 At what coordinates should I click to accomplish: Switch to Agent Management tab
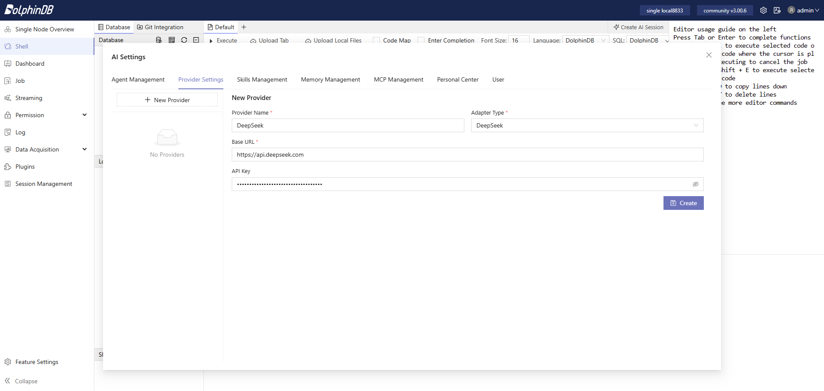coord(138,79)
